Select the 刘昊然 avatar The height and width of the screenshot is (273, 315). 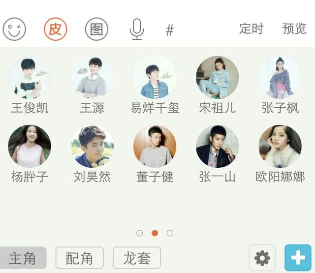click(x=92, y=146)
